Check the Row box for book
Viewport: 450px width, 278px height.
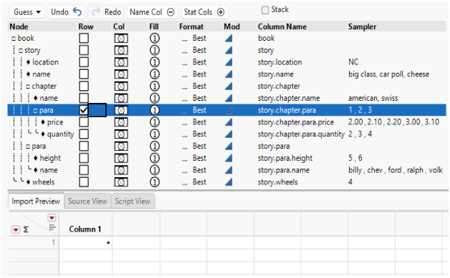pos(84,38)
